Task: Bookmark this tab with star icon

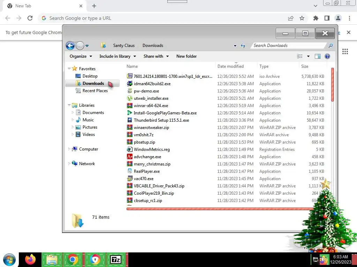Action: (x=302, y=18)
